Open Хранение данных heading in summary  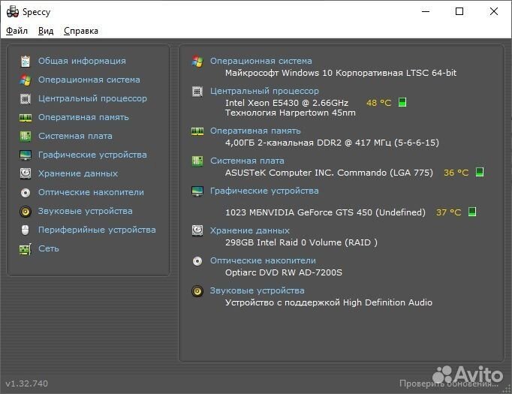point(250,230)
